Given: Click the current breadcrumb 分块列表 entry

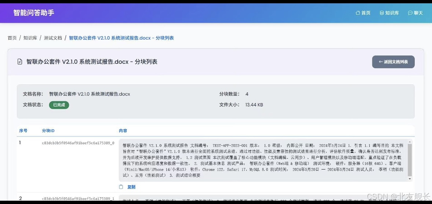Looking at the screenshot, I should pyautogui.click(x=121, y=38).
